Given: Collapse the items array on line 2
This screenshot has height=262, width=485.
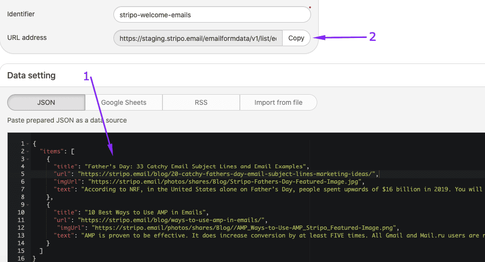Looking at the screenshot, I should point(28,151).
